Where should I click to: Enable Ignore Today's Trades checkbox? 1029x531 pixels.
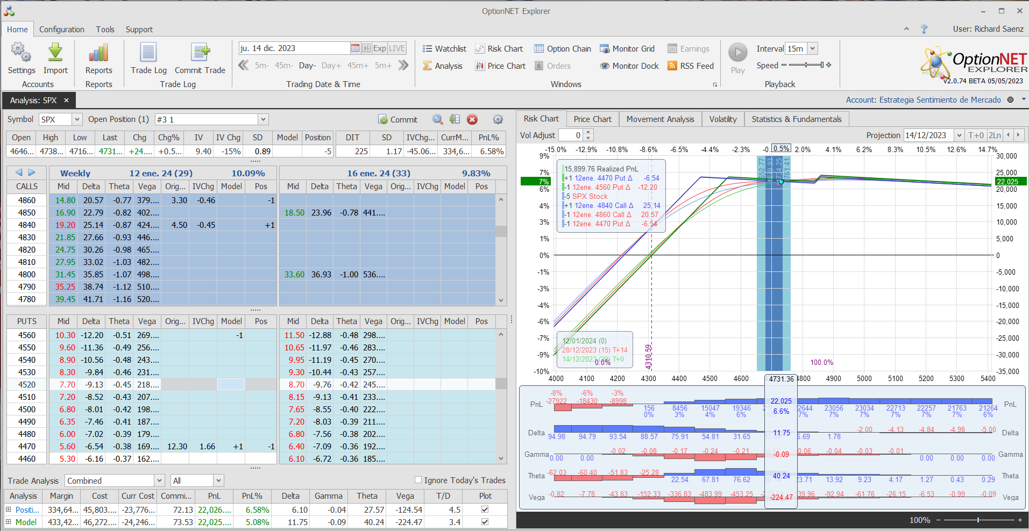click(x=418, y=480)
